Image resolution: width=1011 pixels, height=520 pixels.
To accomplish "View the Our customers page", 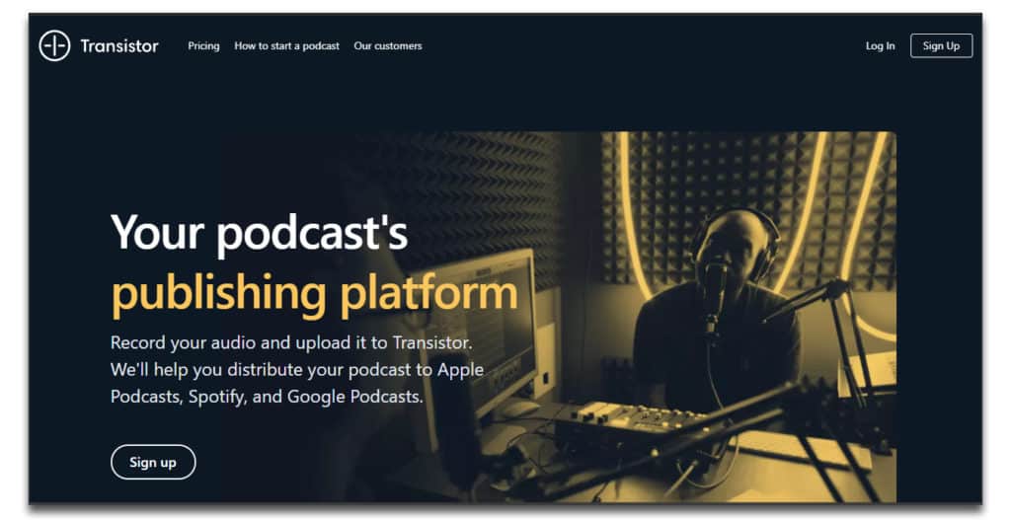I will tap(388, 45).
